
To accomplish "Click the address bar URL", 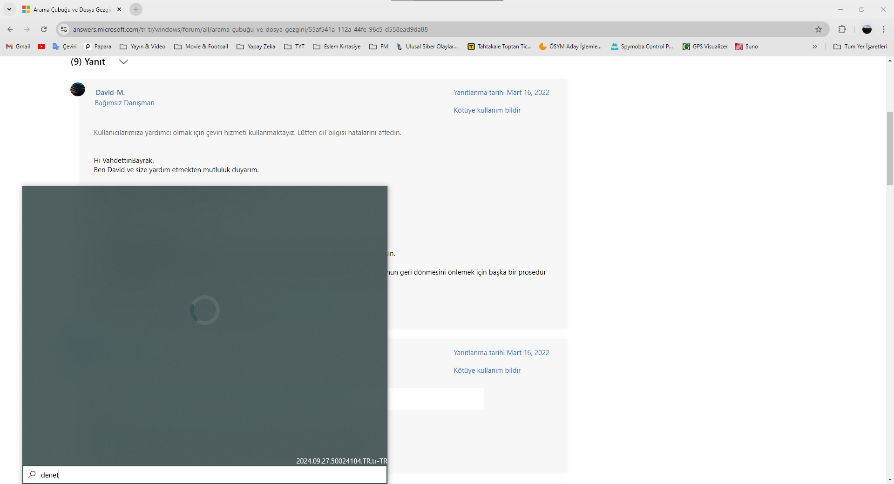I will coord(250,29).
